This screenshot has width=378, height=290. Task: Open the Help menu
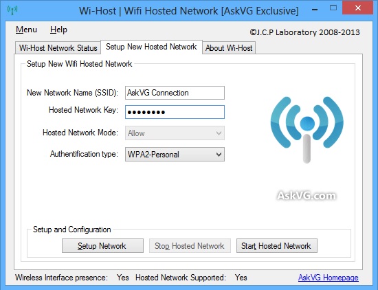pyautogui.click(x=58, y=30)
